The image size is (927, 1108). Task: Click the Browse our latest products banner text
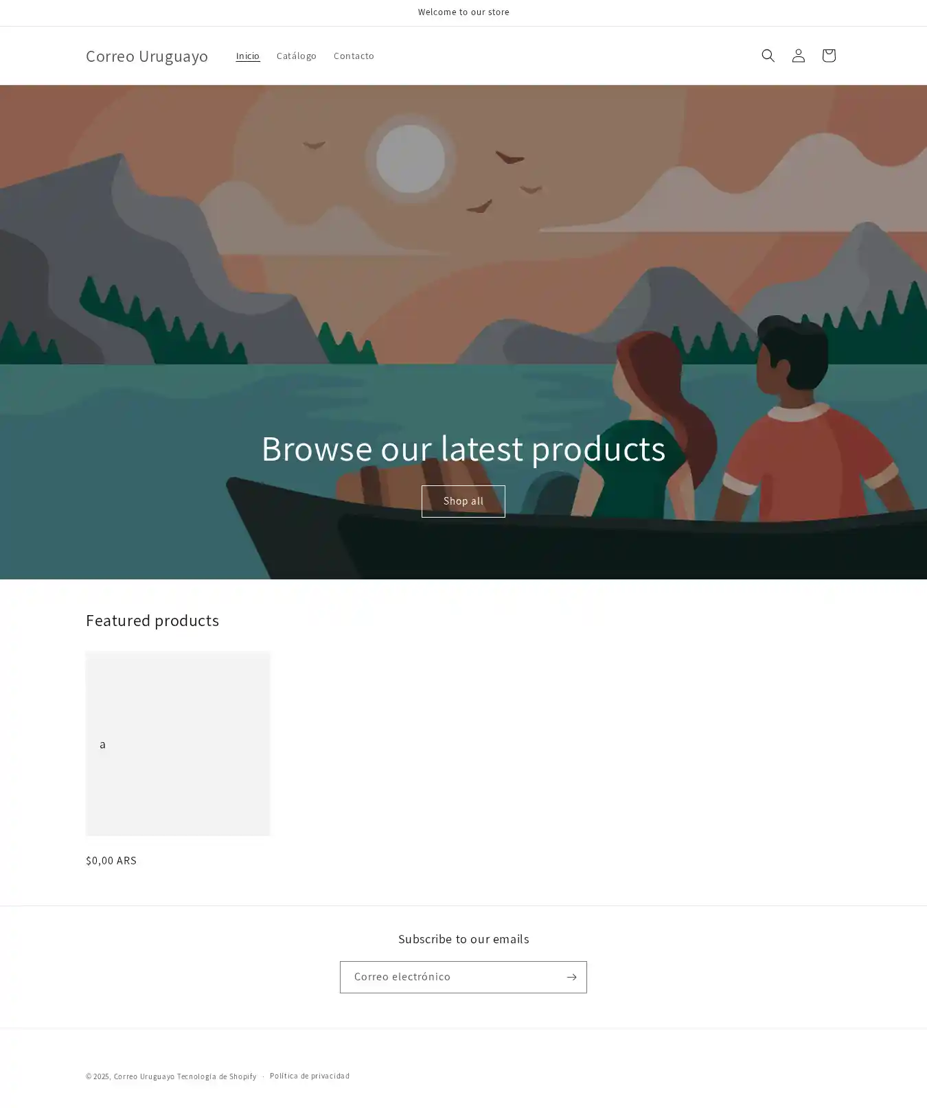pos(463,448)
